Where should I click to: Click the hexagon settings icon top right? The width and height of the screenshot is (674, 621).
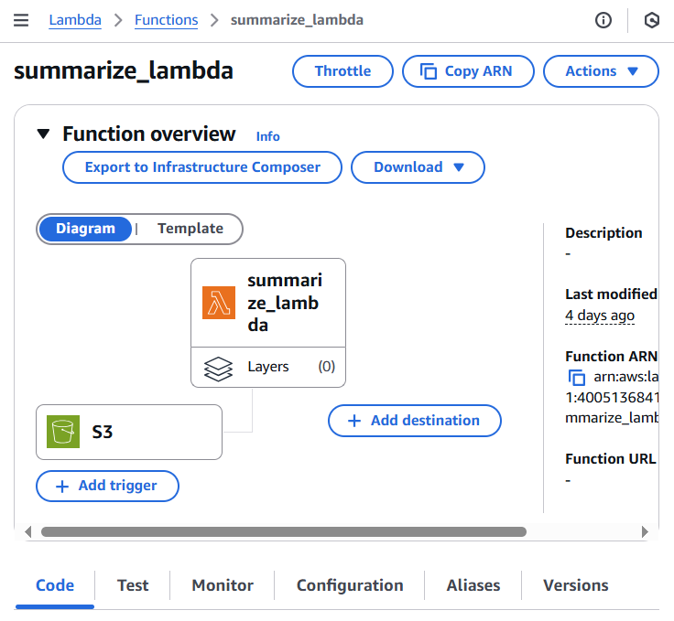tap(651, 20)
